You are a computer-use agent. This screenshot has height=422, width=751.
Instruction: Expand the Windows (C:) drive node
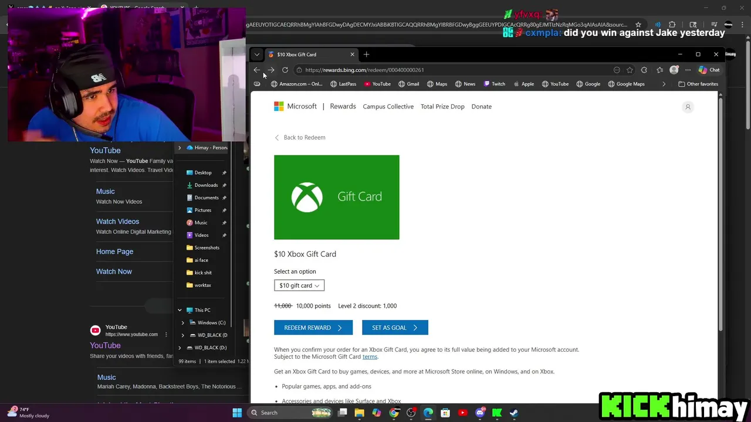[x=182, y=322]
